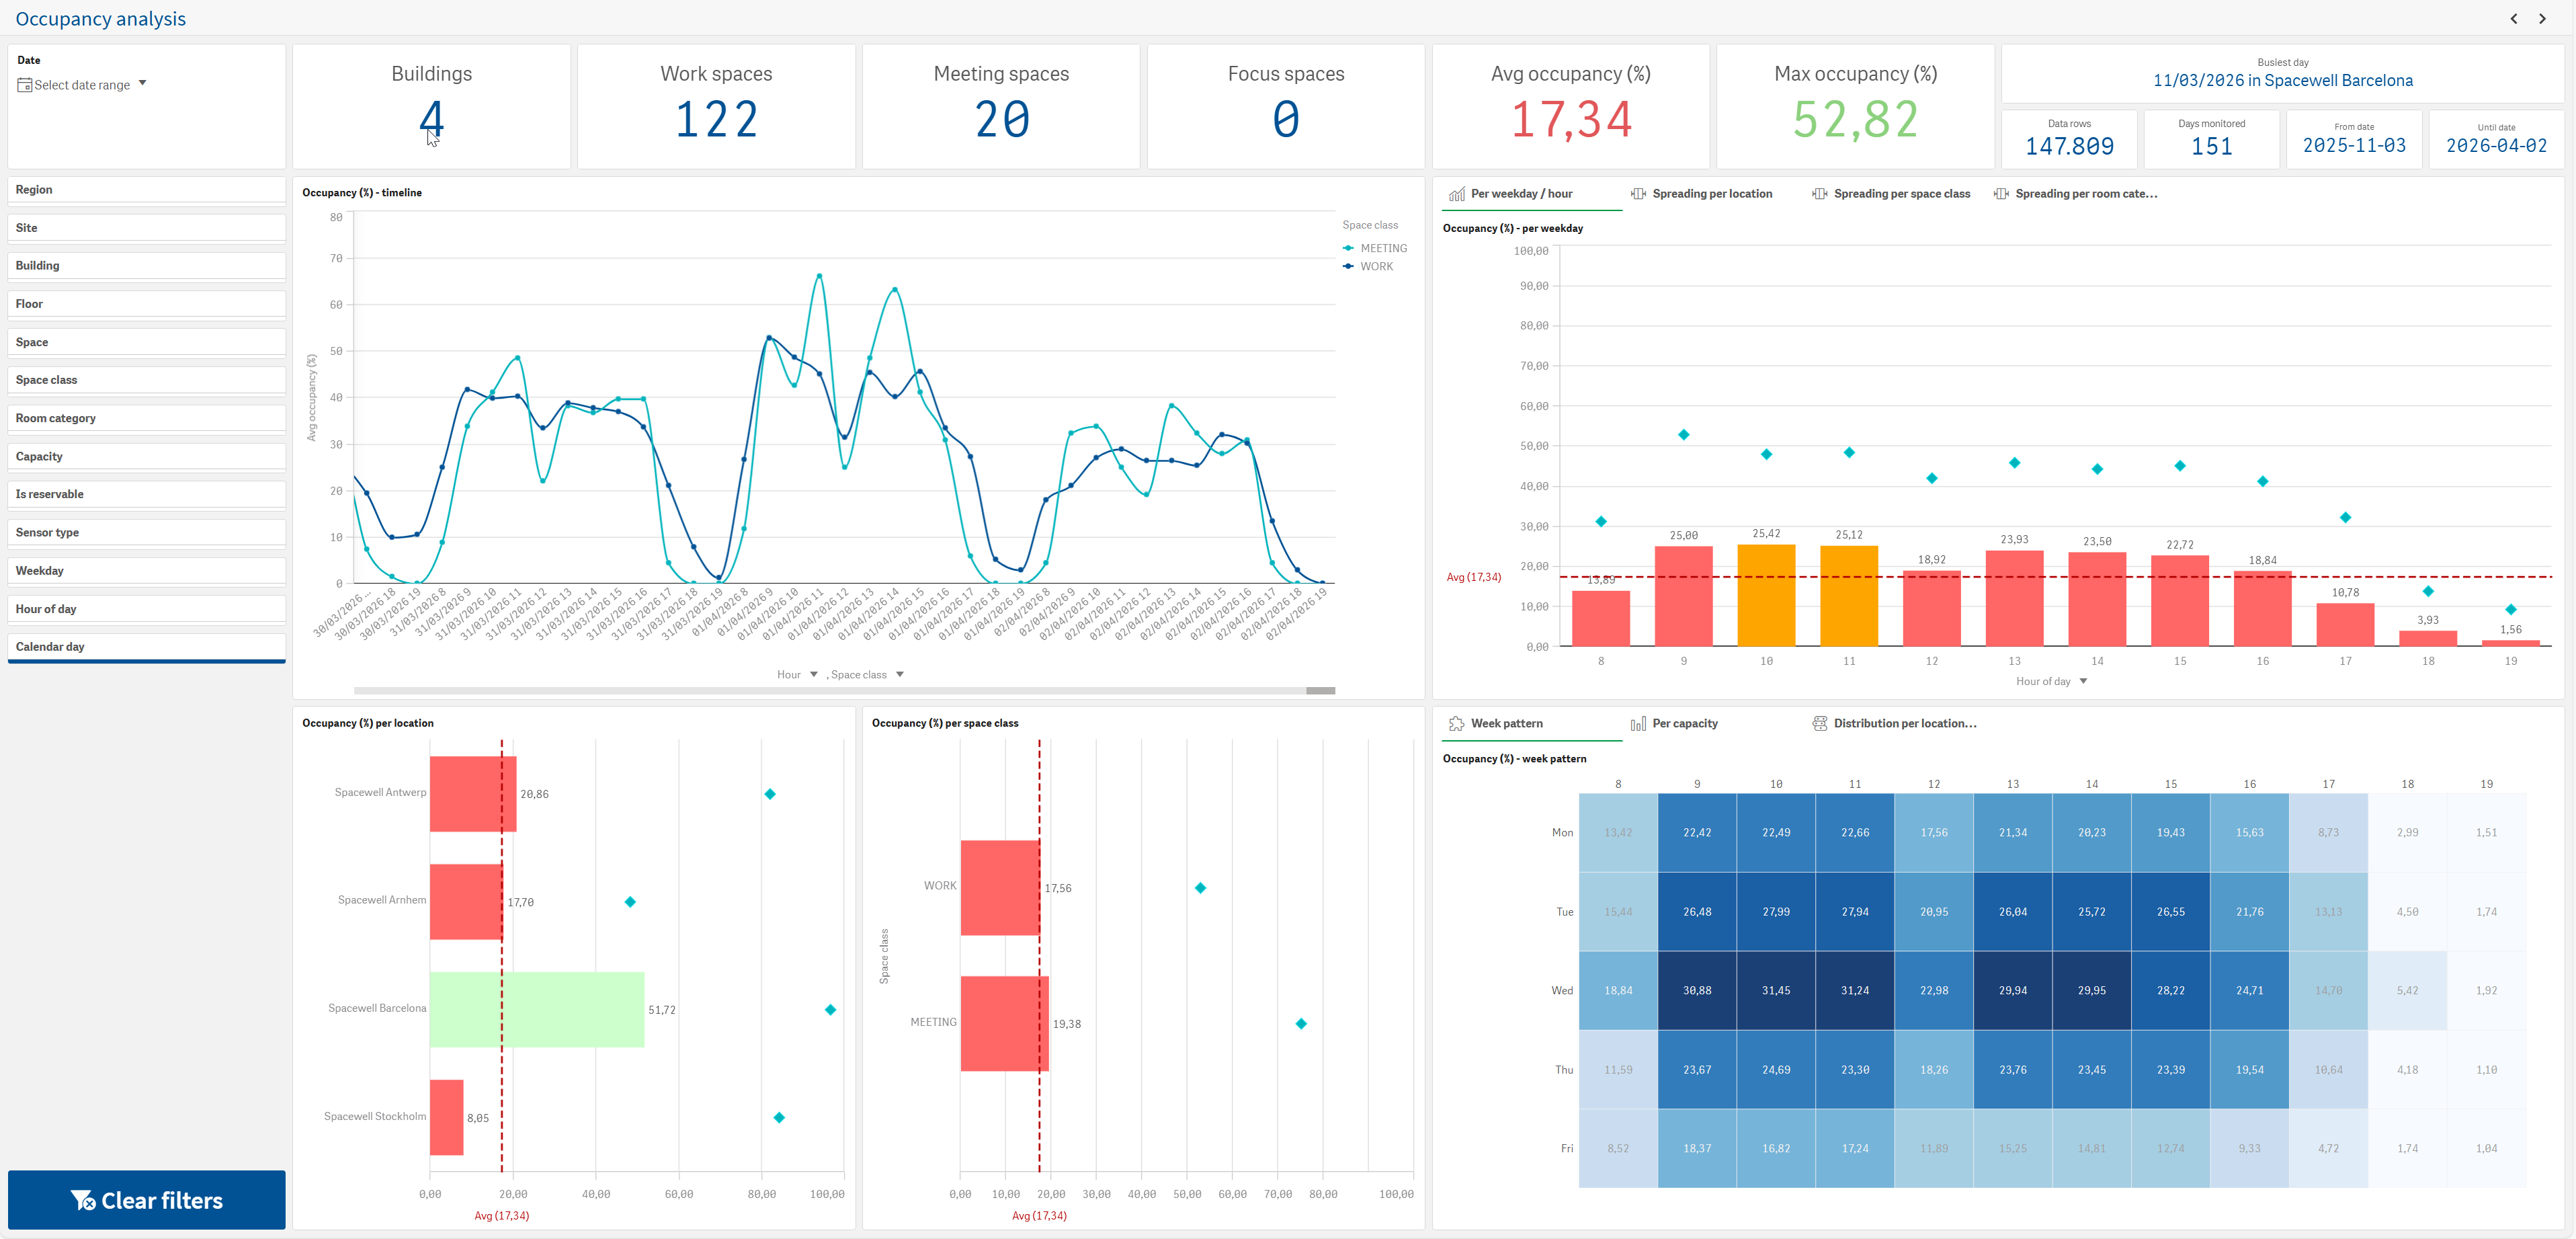This screenshot has height=1239, width=2576.
Task: Toggle WORK series in timeline legend
Action: 1368,267
